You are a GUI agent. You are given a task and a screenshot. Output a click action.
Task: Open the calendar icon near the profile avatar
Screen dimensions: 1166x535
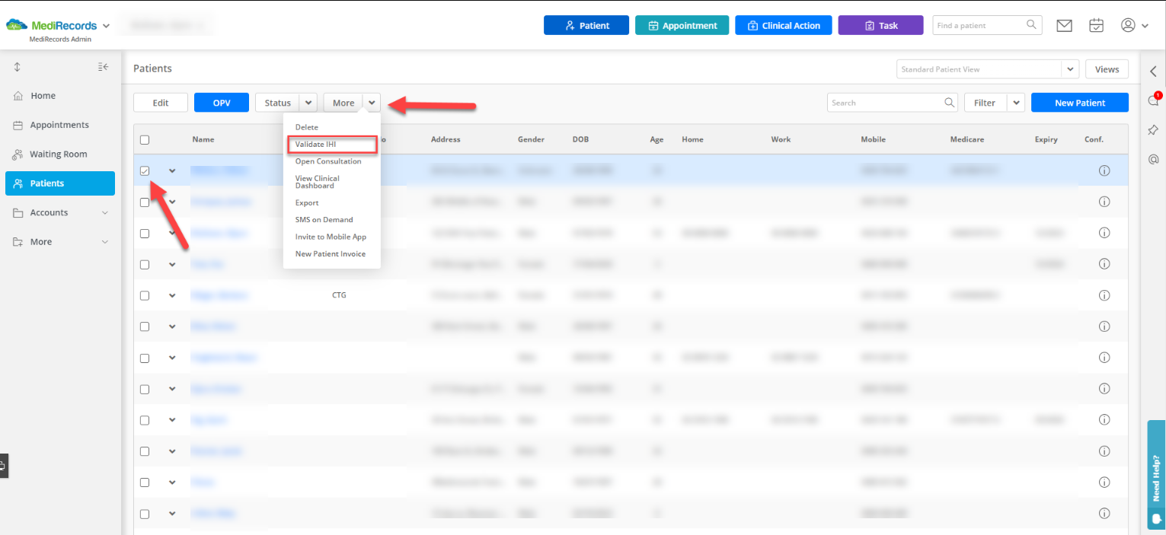1096,25
